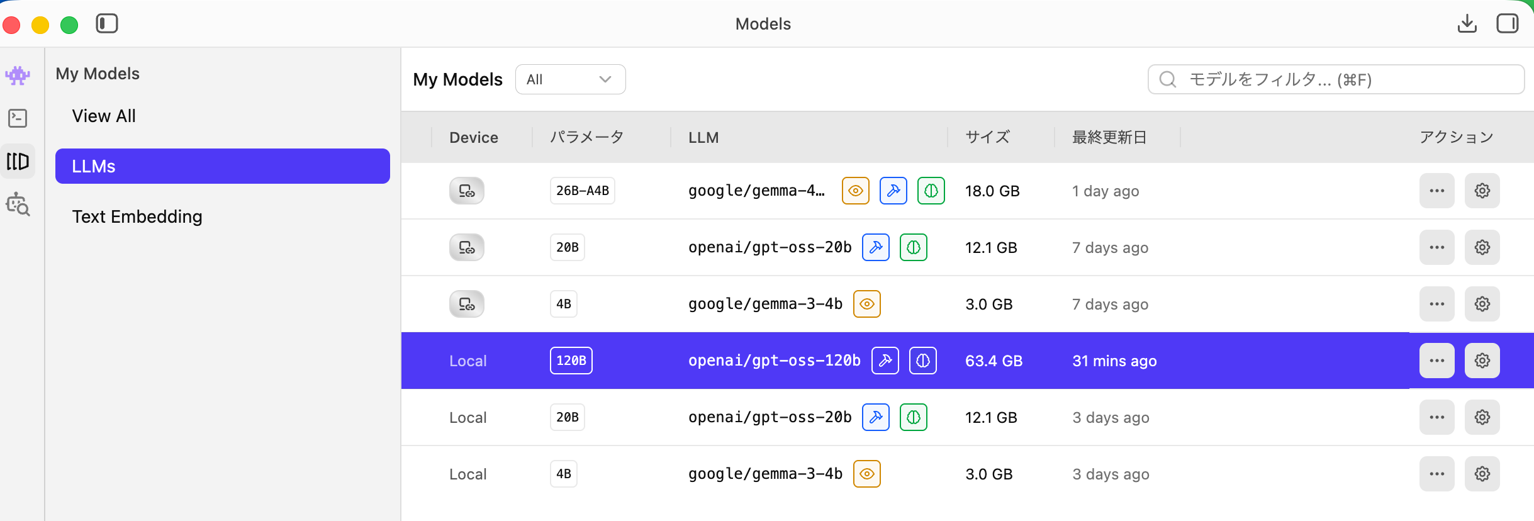
Task: Click the Downloads icon in title bar
Action: 1467,24
